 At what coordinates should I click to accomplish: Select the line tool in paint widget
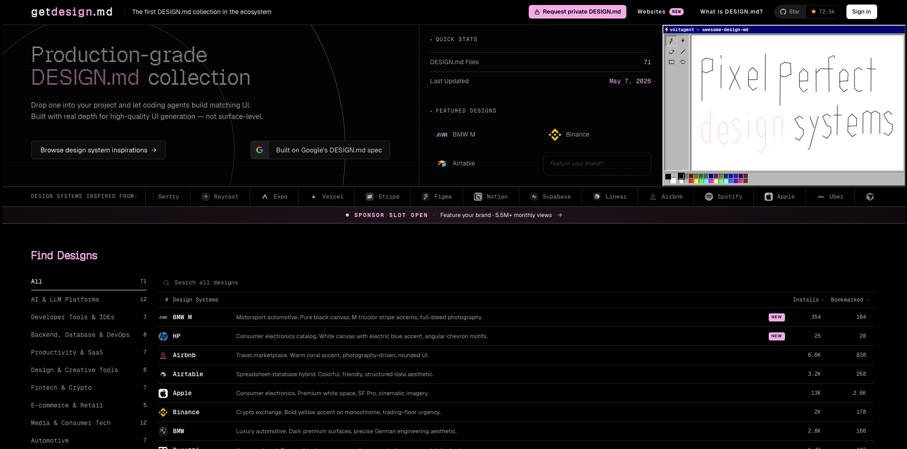(x=683, y=52)
